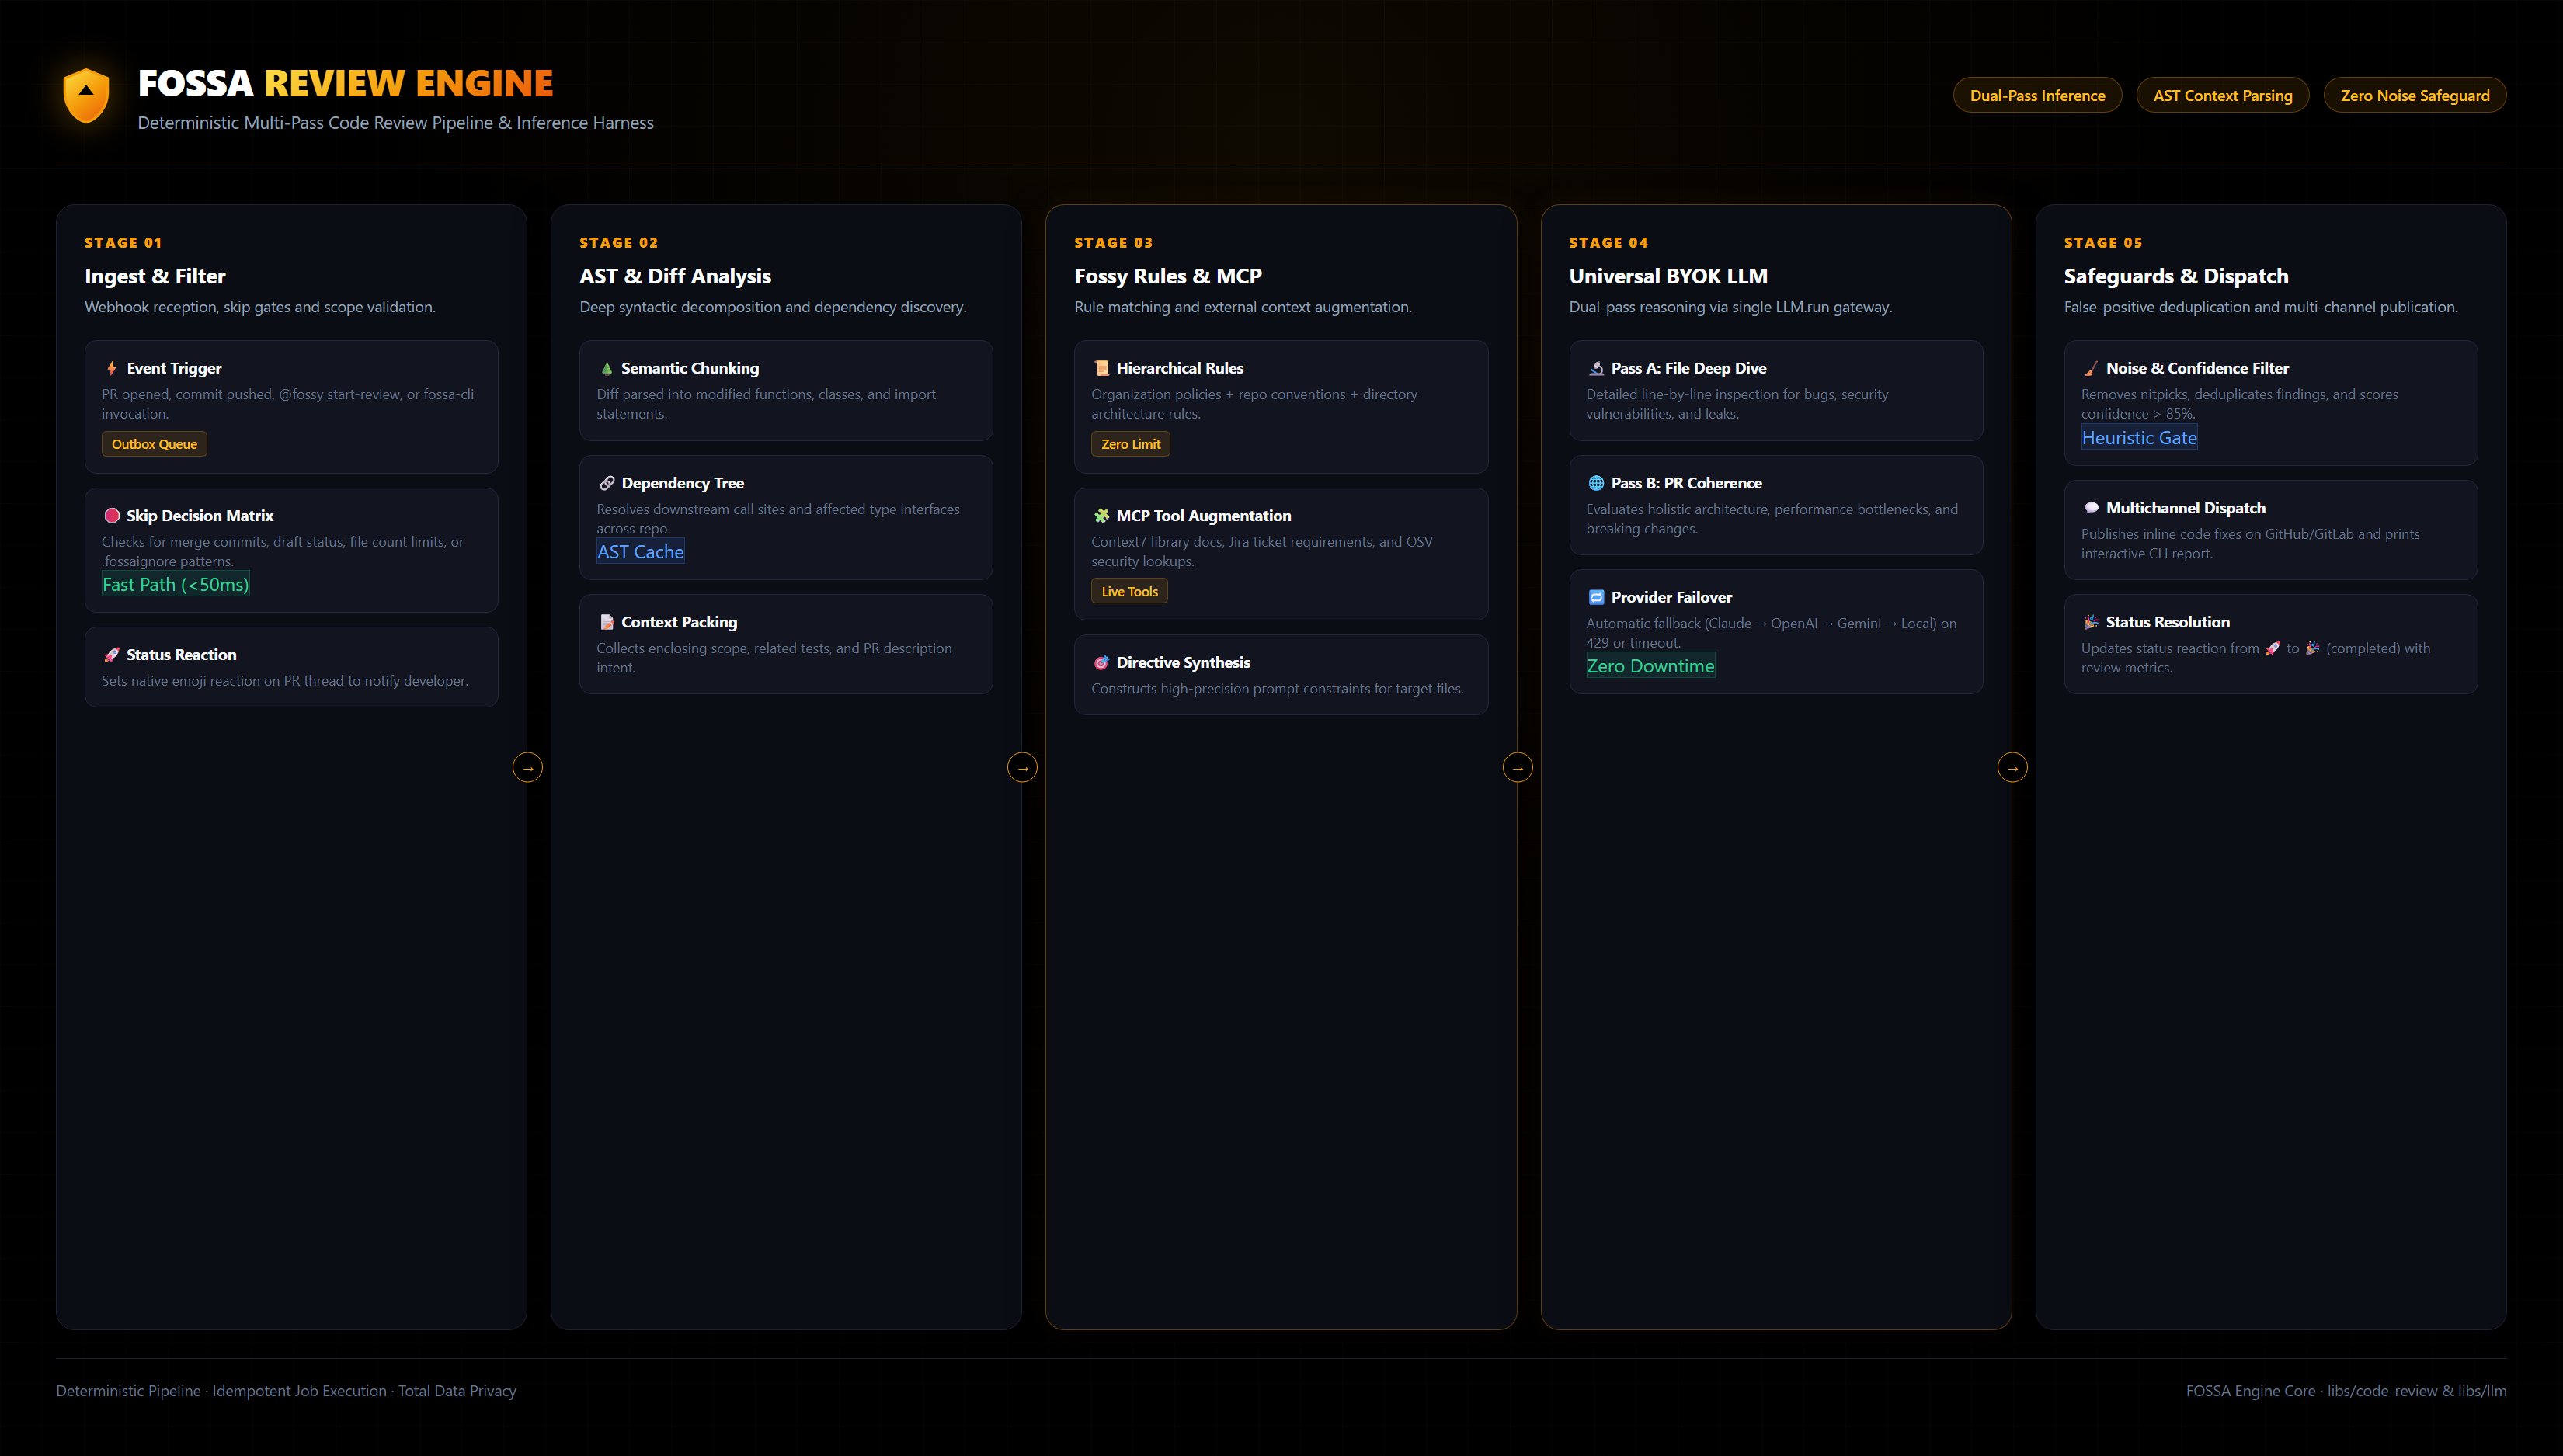Click the FOSSA REVIEW ENGINE title
Image resolution: width=2563 pixels, height=1456 pixels.
coord(345,83)
